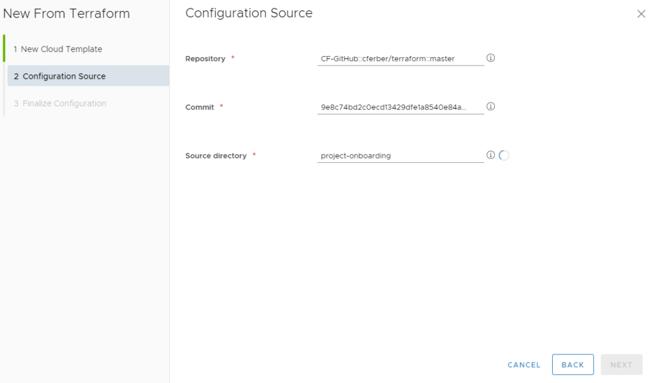Click the BACK button

[x=573, y=365]
